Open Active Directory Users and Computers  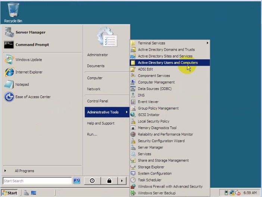(x=170, y=63)
